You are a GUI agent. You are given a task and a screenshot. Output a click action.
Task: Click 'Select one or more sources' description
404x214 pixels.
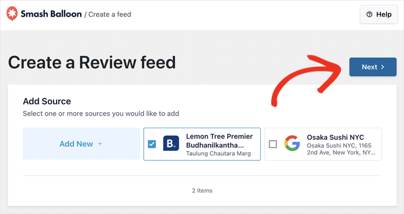[x=101, y=113]
